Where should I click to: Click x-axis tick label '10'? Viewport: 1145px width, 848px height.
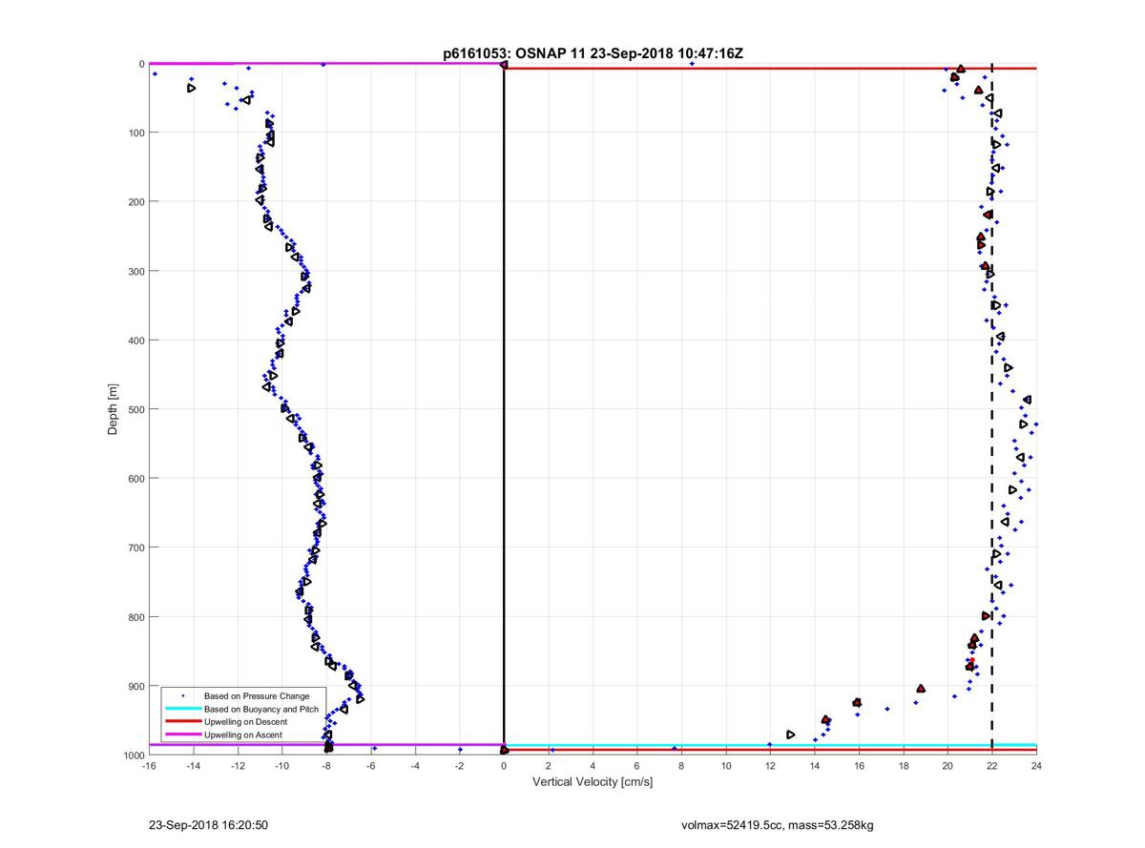point(726,765)
